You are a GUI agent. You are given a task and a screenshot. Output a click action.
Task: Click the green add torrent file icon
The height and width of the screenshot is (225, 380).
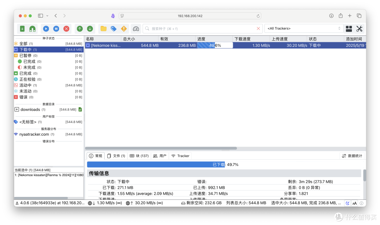[x=22, y=28]
